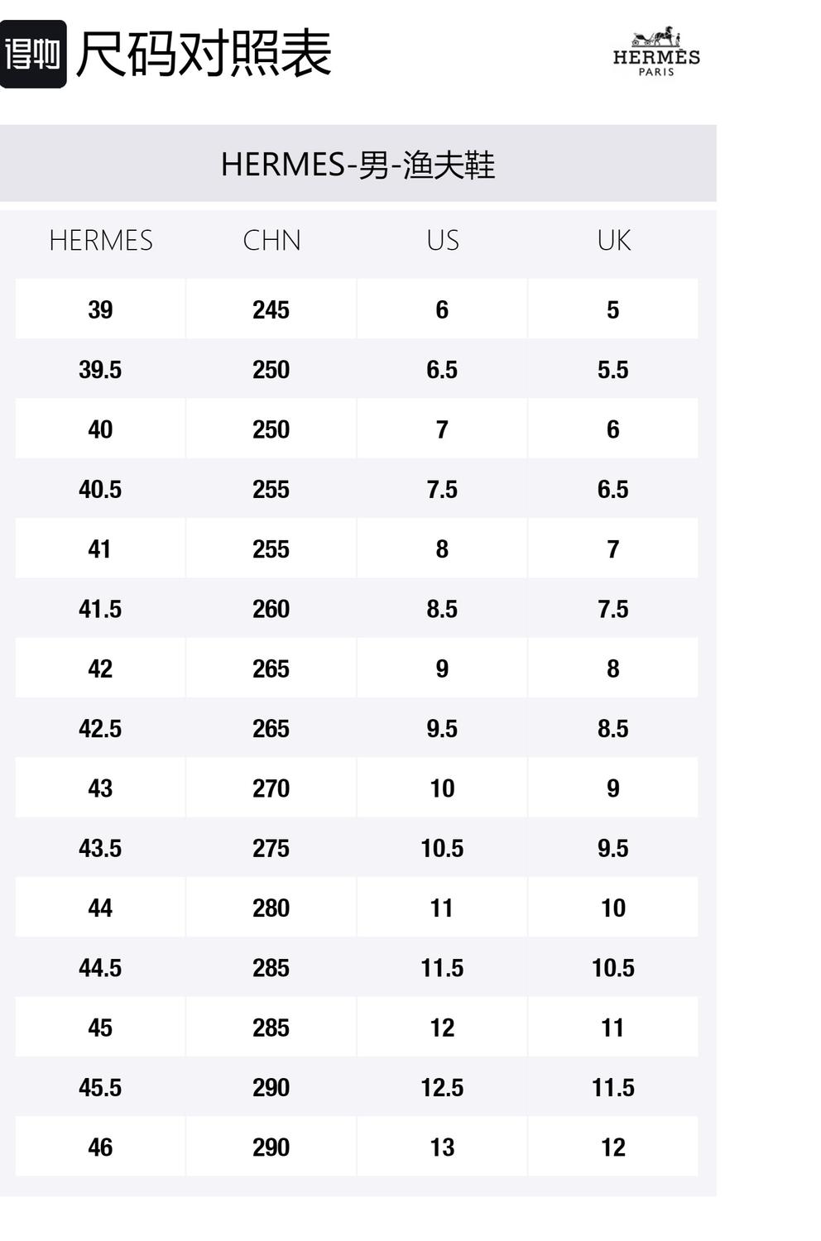The image size is (821, 1241).
Task: Click the 尺码对照表 page title
Action: (204, 55)
